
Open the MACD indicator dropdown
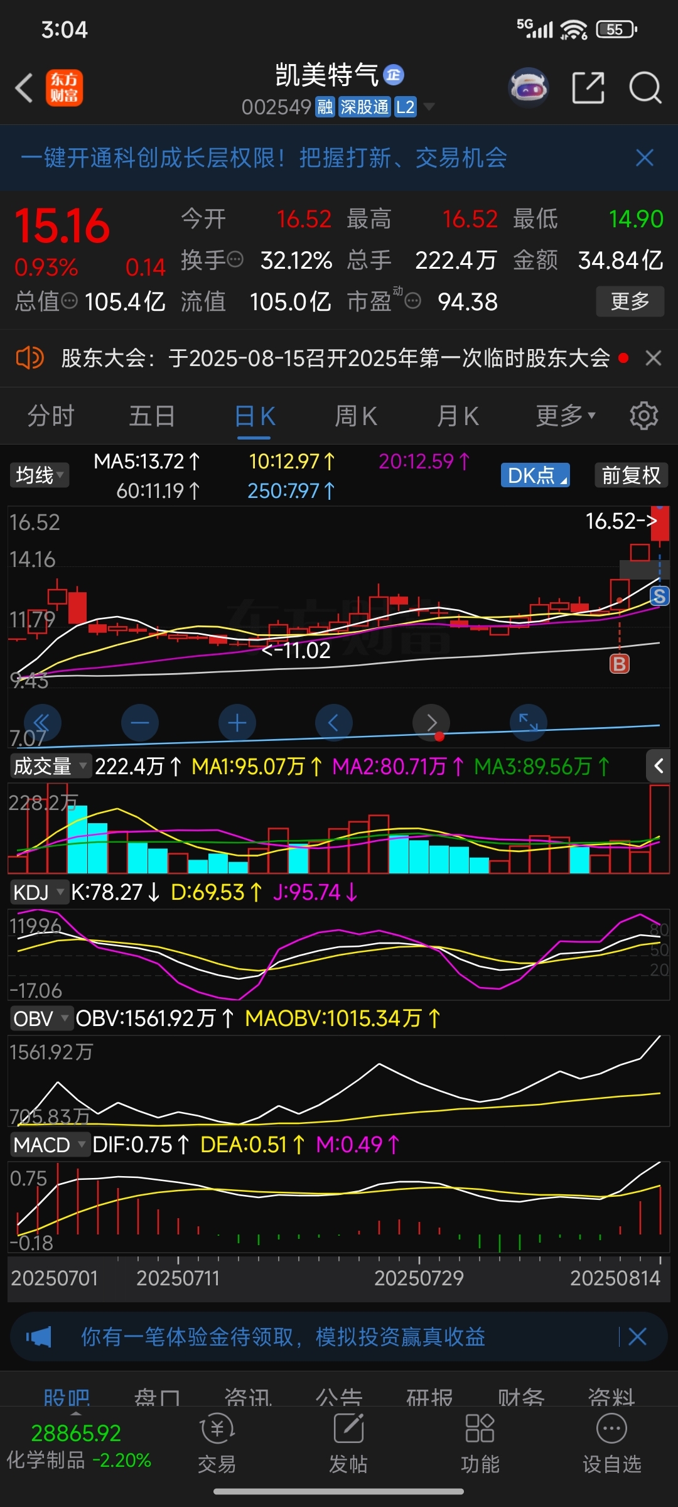click(x=50, y=1145)
